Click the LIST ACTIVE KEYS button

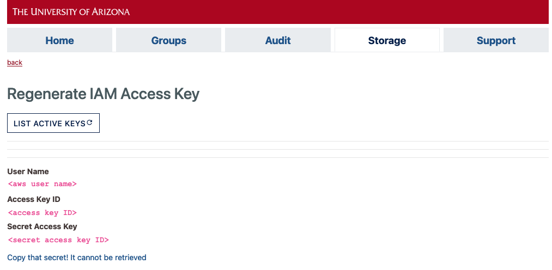point(53,123)
